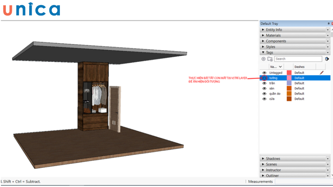Open the cửa color swatch
333x187 pixels.
(289, 99)
